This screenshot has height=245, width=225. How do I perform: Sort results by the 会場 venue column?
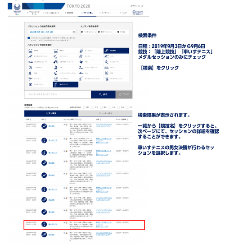pyautogui.click(x=98, y=120)
